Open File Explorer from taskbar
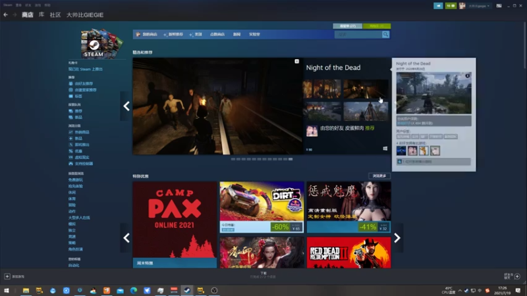Image resolution: width=527 pixels, height=296 pixels. pos(26,290)
